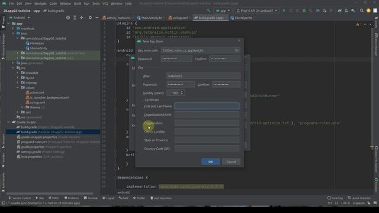This screenshot has height=213, width=379.
Task: Open the Version Control tool window
Action: coord(20,198)
